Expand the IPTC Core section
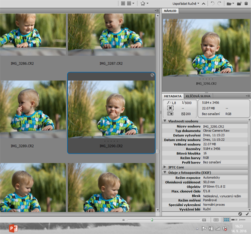Viewport: 251px width, 234px height. (x=165, y=167)
